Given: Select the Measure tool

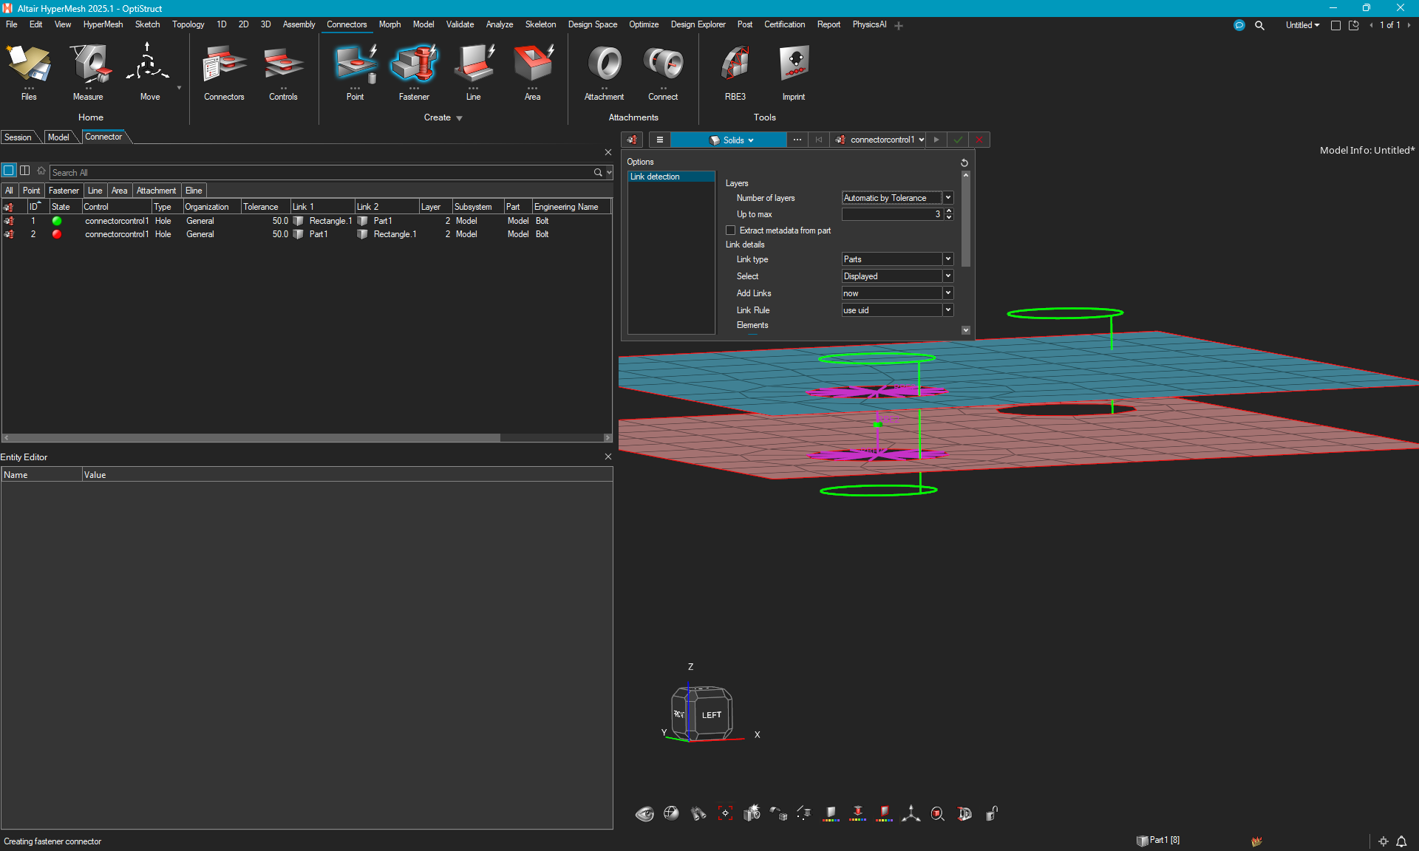Looking at the screenshot, I should pyautogui.click(x=88, y=71).
